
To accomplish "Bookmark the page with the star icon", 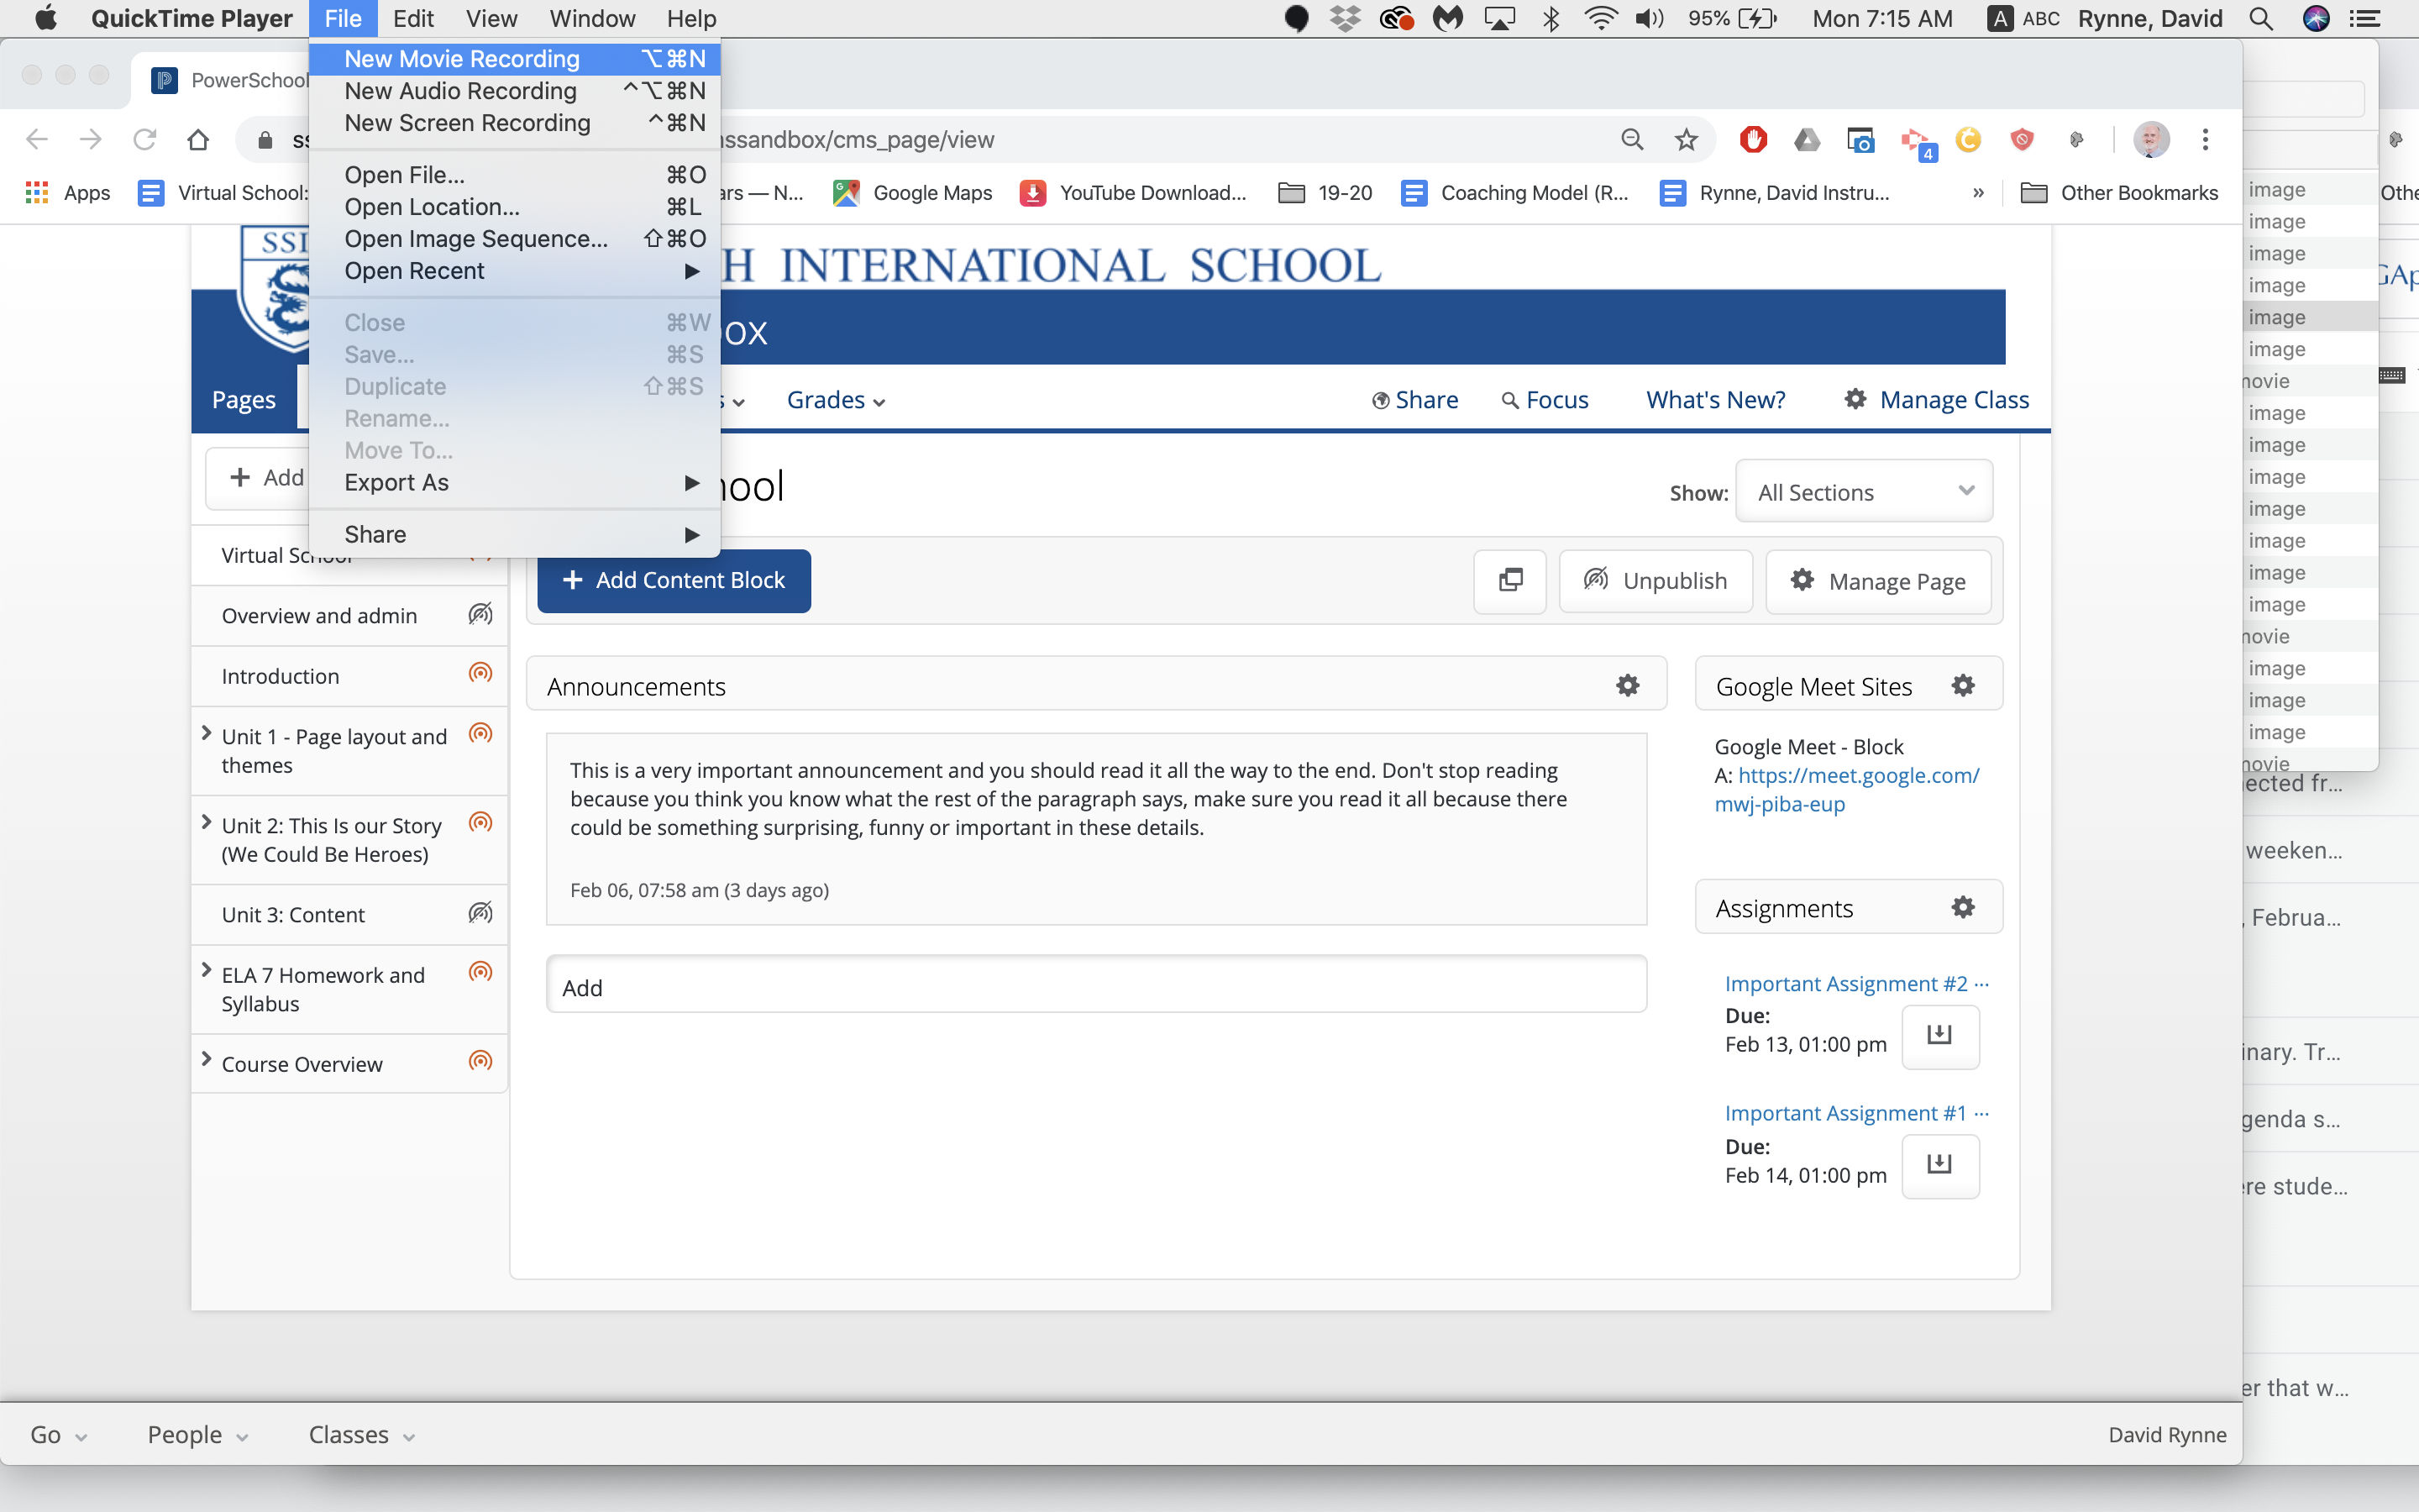I will 1687,140.
